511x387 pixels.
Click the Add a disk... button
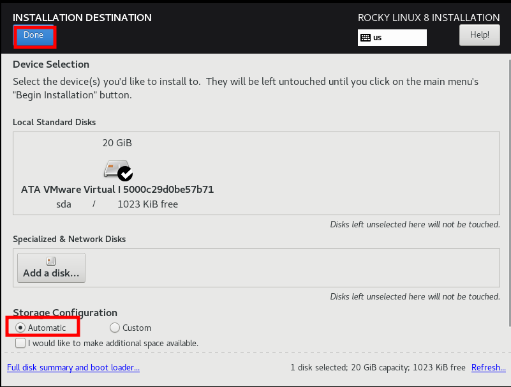(x=51, y=268)
